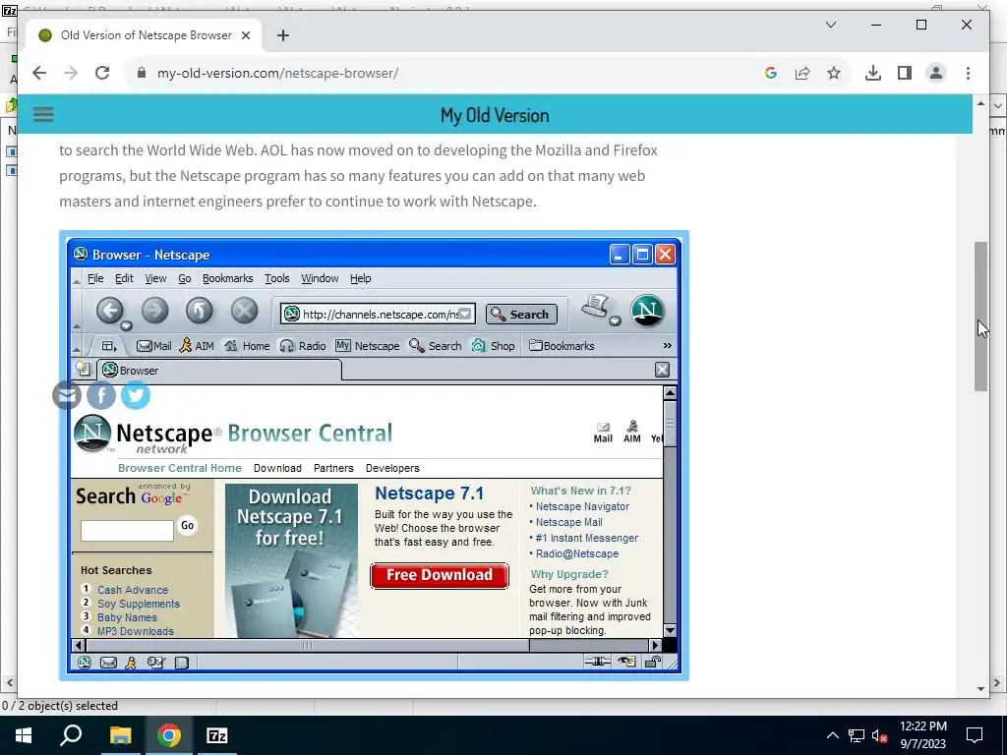This screenshot has width=1007, height=755.
Task: Switch to 7-Zip via taskbar icon
Action: point(217,735)
